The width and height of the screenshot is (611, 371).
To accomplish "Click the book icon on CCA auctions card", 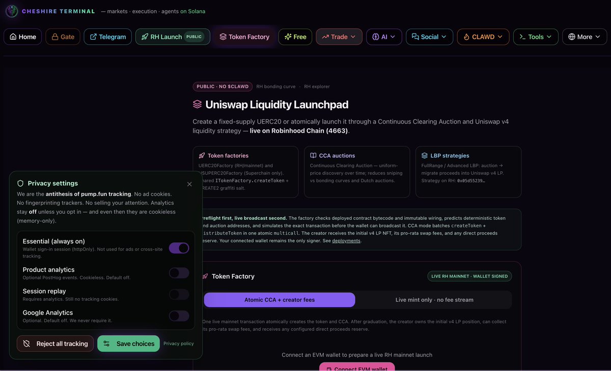I will pyautogui.click(x=313, y=155).
